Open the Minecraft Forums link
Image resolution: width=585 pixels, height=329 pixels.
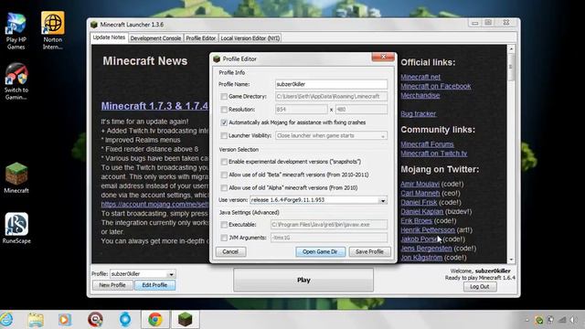pos(427,144)
